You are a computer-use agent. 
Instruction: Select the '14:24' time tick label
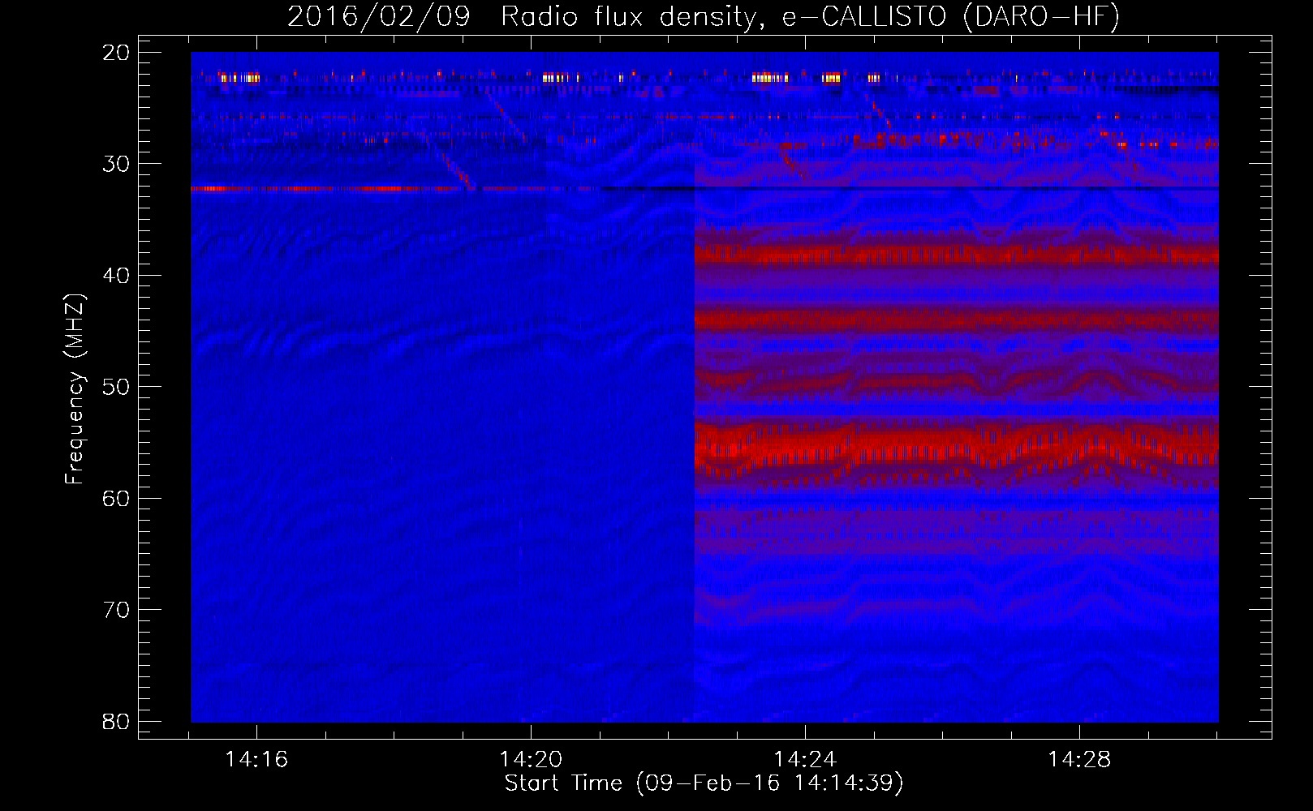point(805,760)
